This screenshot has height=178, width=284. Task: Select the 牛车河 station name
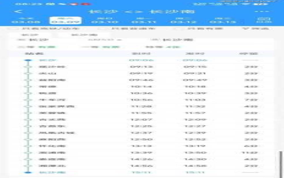click(52, 100)
